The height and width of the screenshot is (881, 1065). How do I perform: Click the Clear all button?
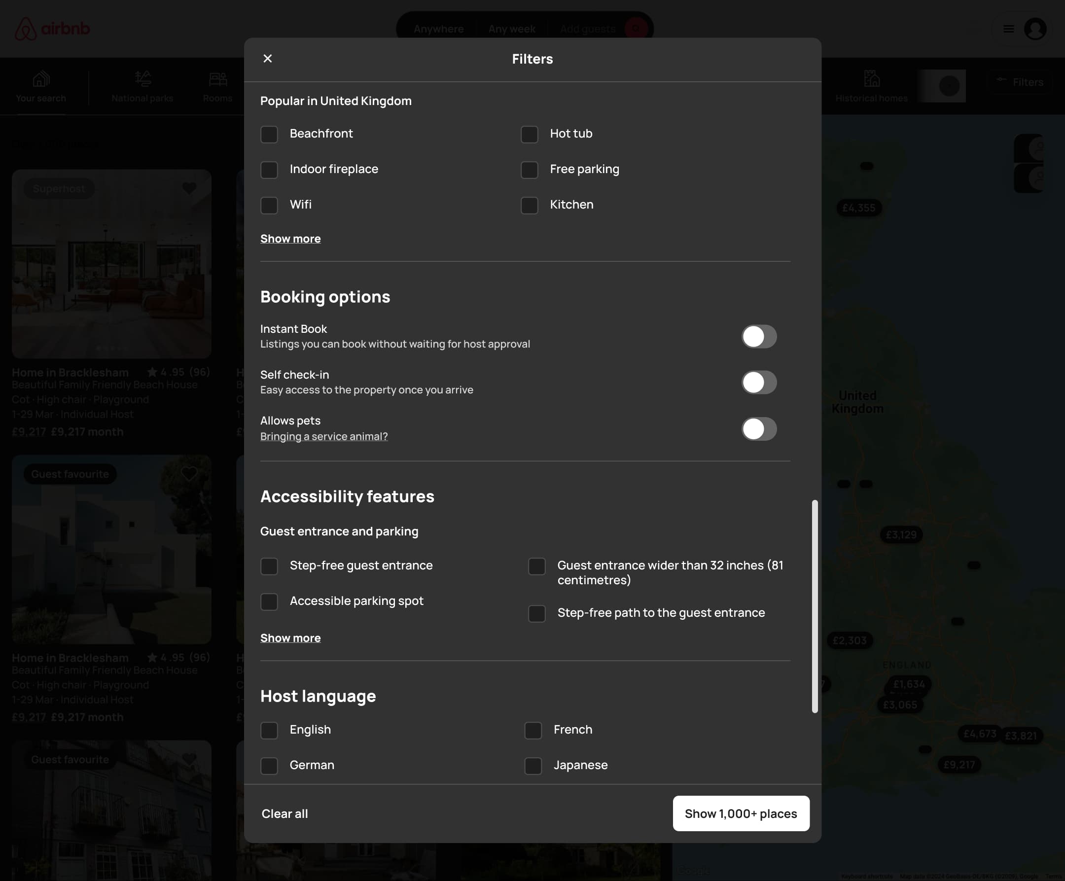(x=284, y=813)
